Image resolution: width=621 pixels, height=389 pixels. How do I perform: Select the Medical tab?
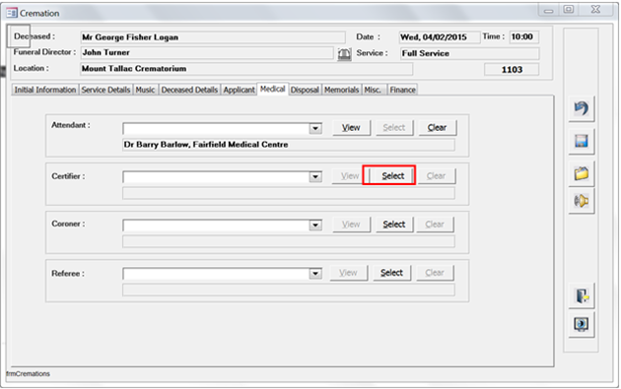(272, 89)
